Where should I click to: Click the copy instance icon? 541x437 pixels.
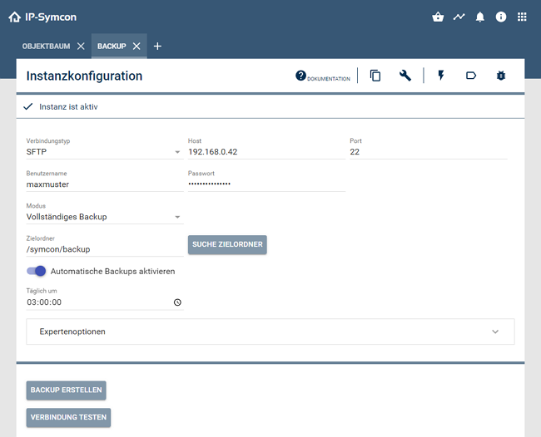(375, 76)
